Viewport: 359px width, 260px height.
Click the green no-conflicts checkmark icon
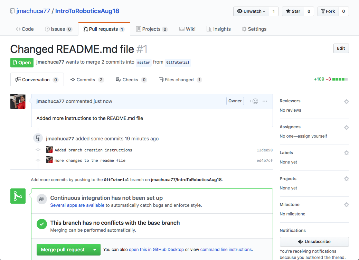click(x=42, y=224)
